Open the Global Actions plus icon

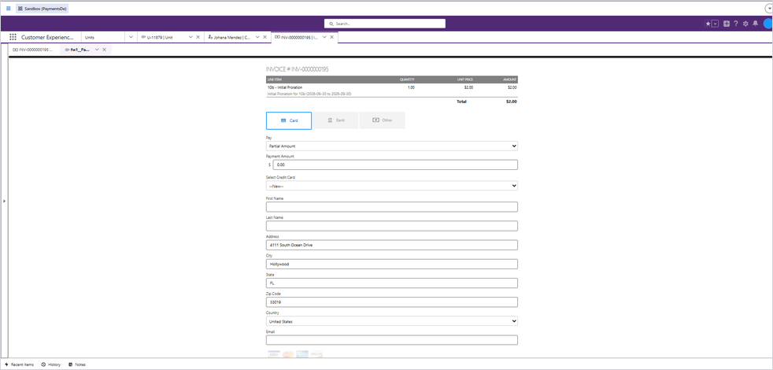point(727,24)
